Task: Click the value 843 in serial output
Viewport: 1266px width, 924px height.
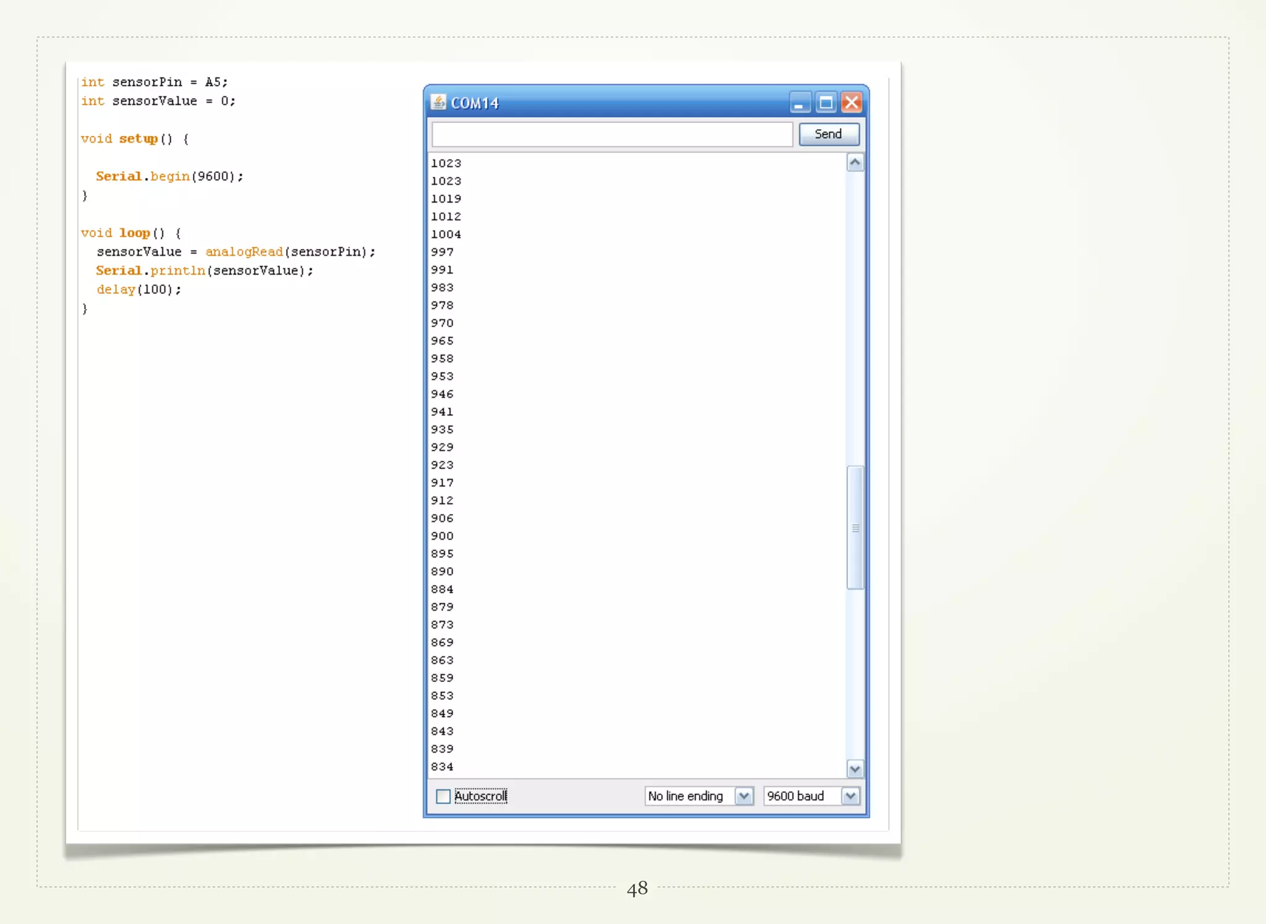Action: pos(443,731)
